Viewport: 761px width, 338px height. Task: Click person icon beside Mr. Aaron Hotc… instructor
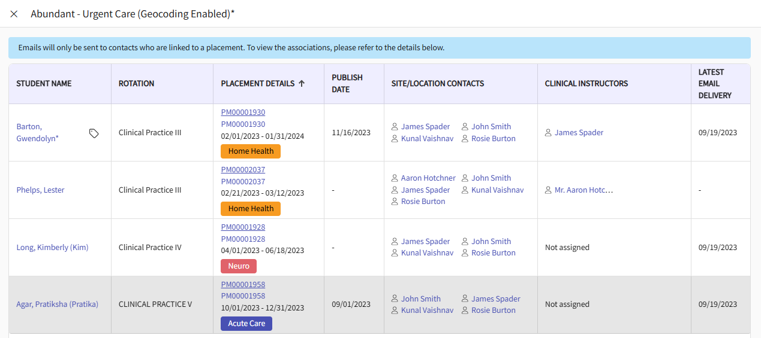click(x=548, y=190)
